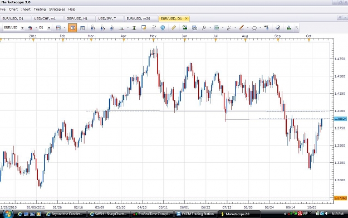Click the 1.38824 current price label
348x218 pixels.
(340, 119)
